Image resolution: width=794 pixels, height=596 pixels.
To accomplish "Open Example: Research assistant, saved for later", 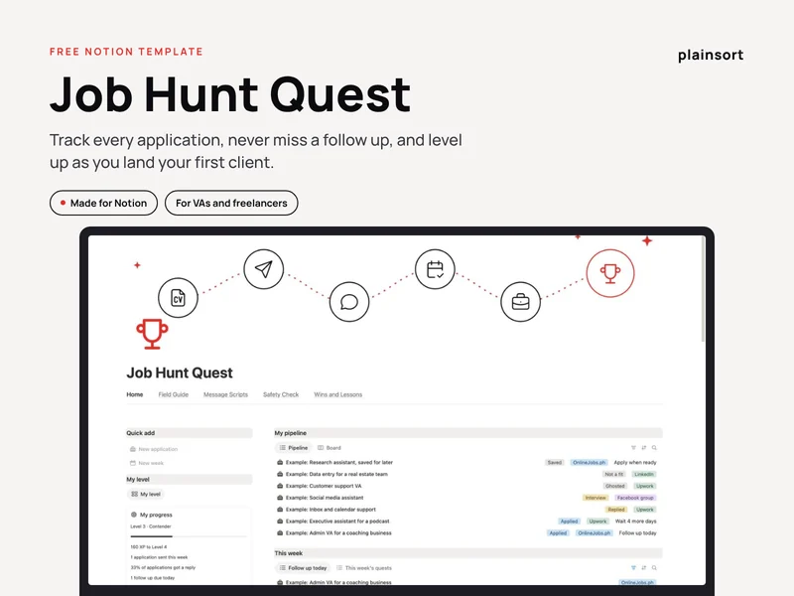I will pyautogui.click(x=339, y=463).
